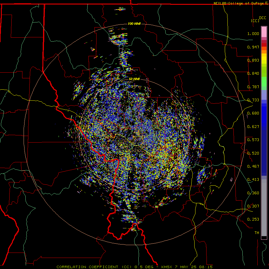Screen dimensions: 269x269
Task: Pick the red band of the color bar
Action: click(x=264, y=45)
